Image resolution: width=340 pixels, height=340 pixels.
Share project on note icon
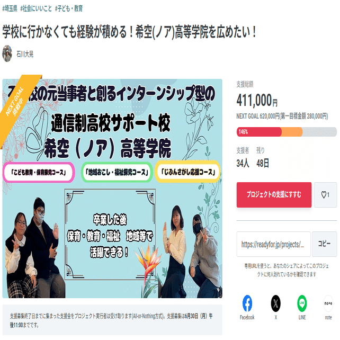point(328,303)
